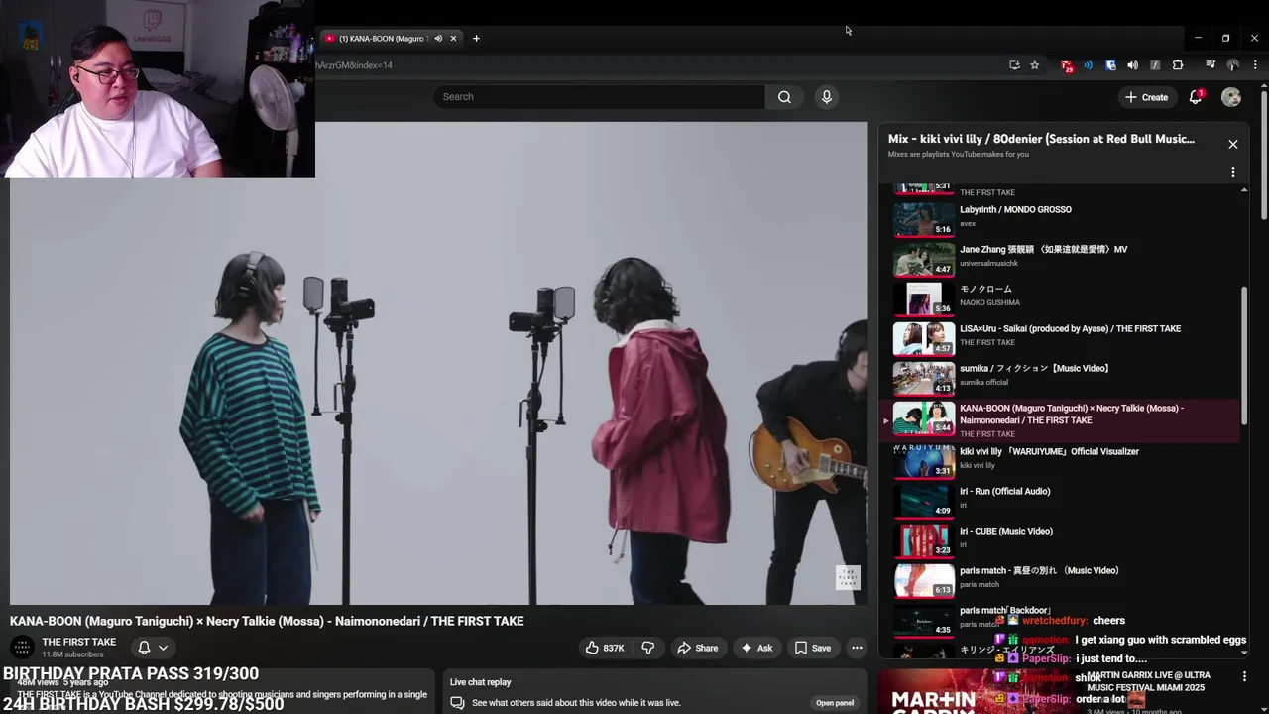
Task: Like the video with thumbs up 837K
Action: (605, 648)
